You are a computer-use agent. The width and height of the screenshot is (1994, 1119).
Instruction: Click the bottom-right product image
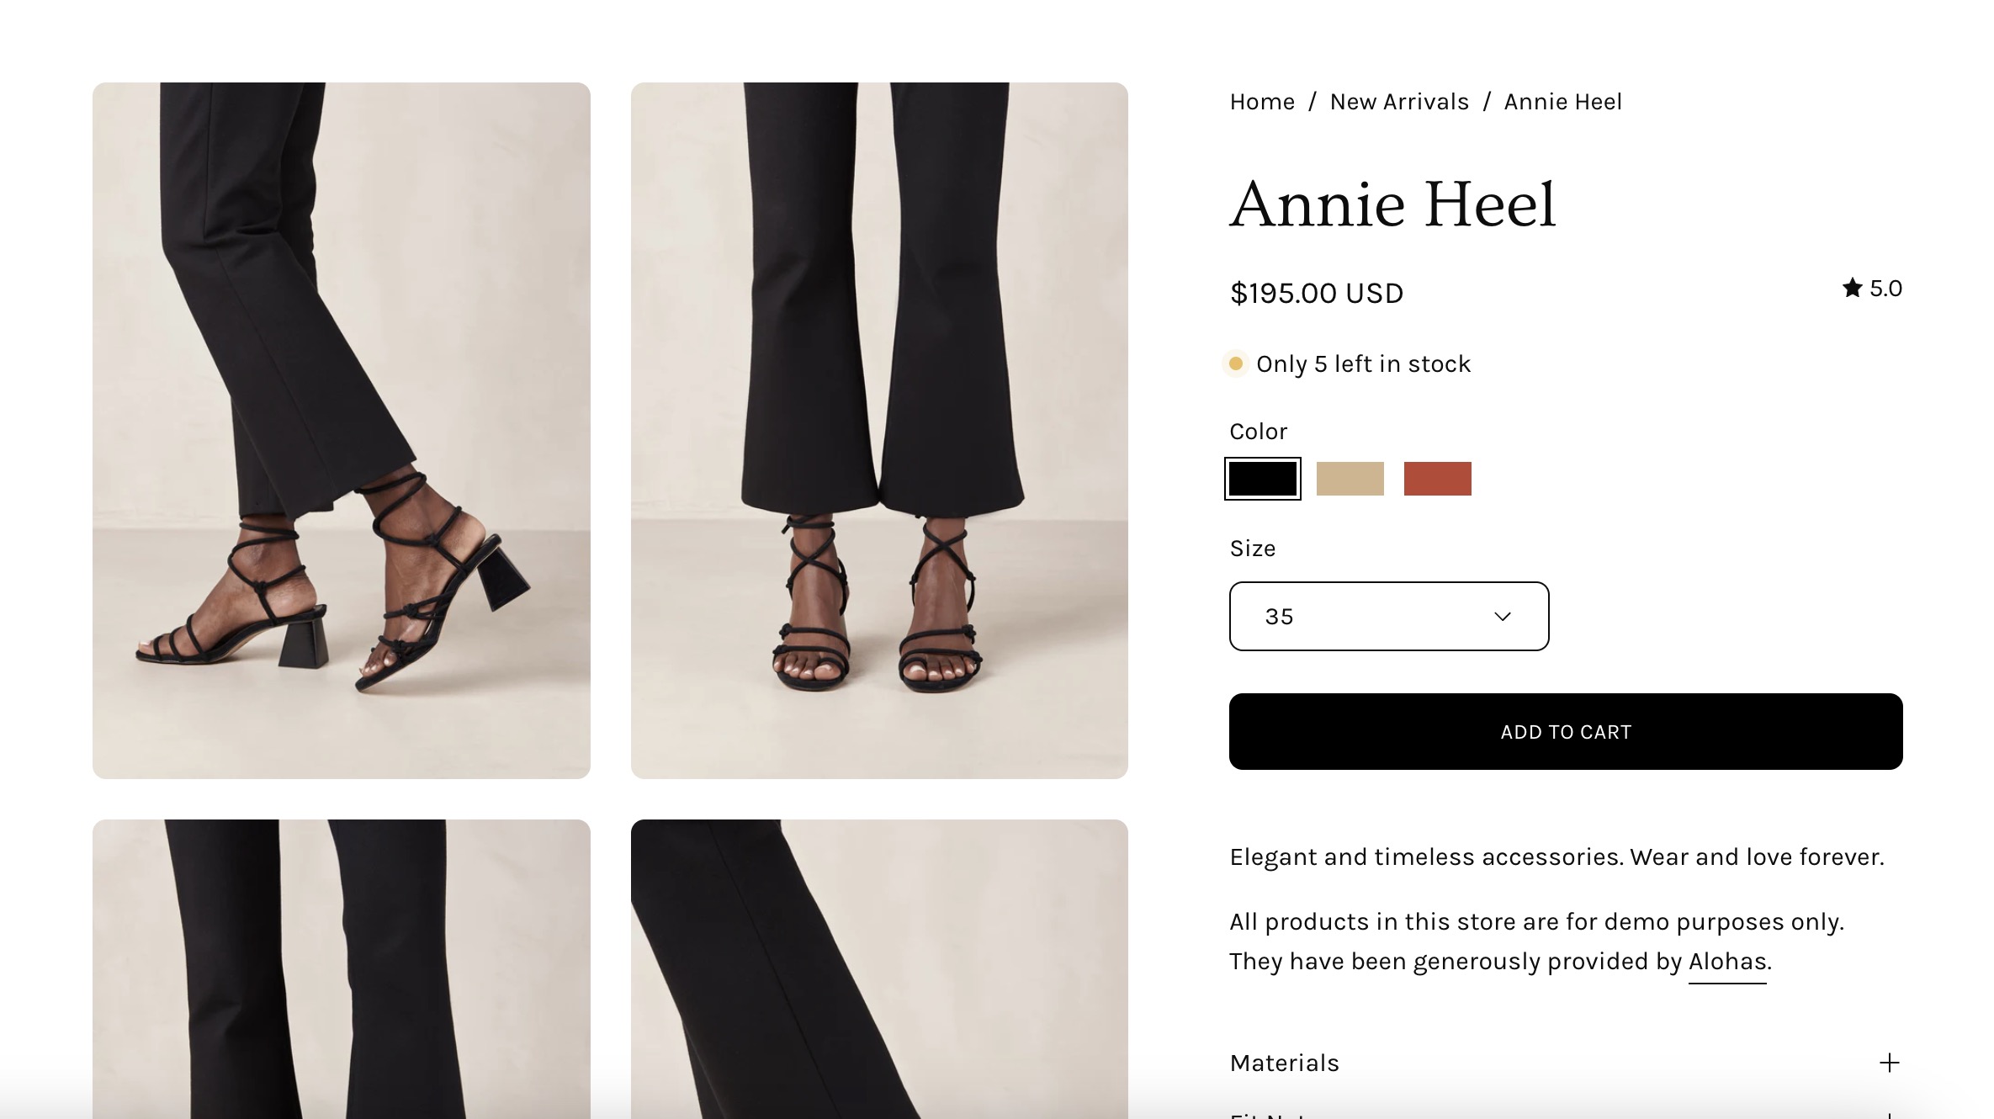click(x=879, y=968)
